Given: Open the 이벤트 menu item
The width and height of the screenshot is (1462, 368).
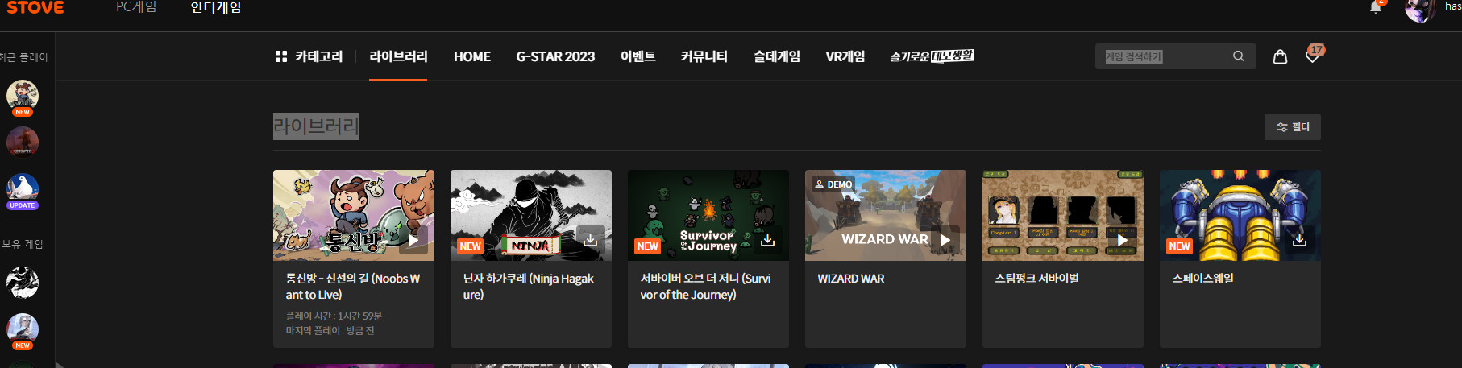Looking at the screenshot, I should [638, 56].
